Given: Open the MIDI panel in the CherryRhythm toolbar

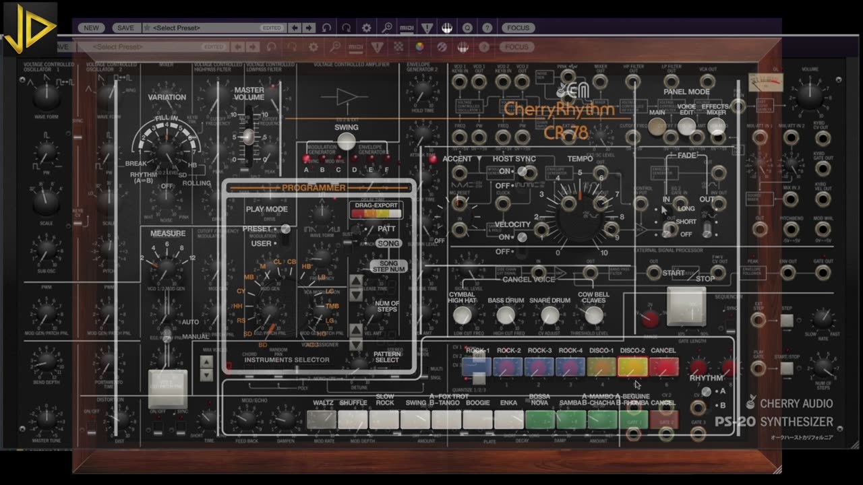Looking at the screenshot, I should tap(407, 28).
